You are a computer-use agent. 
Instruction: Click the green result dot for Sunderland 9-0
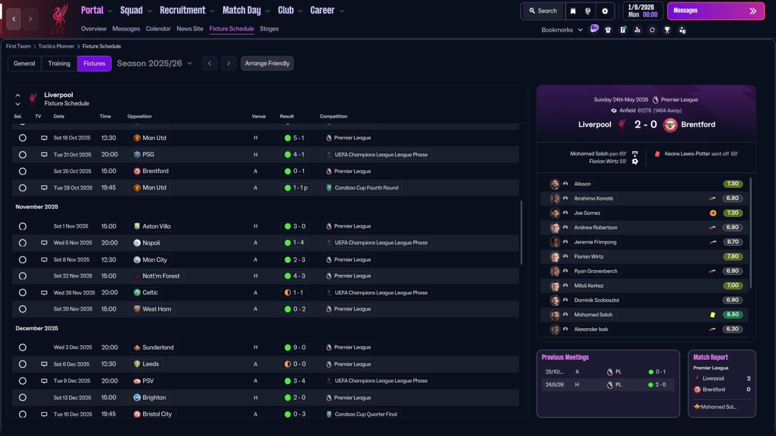click(287, 348)
